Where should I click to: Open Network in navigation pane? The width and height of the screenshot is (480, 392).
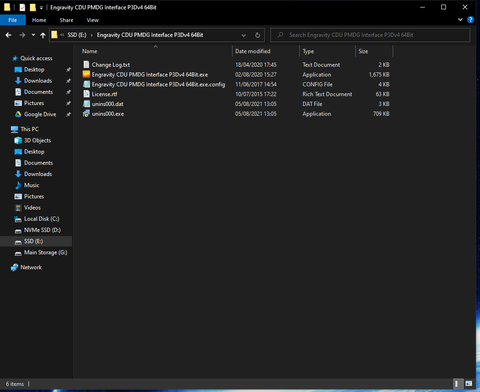coord(31,267)
